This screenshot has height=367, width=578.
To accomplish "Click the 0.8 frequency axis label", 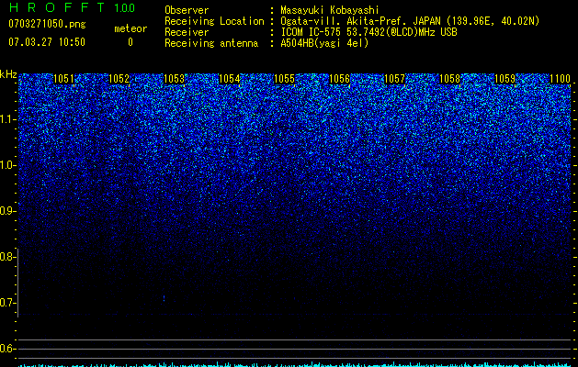I will 6,257.
